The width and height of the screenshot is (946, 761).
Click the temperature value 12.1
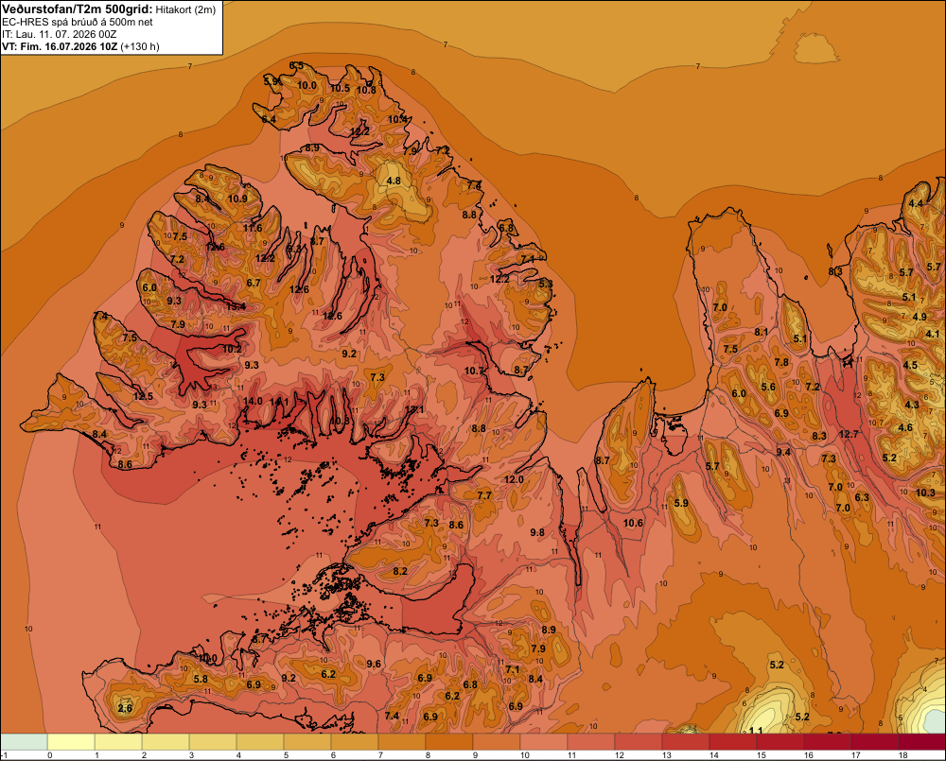(414, 409)
